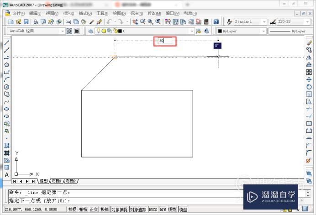Toggle 对象捕捉 object snap
This screenshot has width=316, height=215.
coord(119,210)
